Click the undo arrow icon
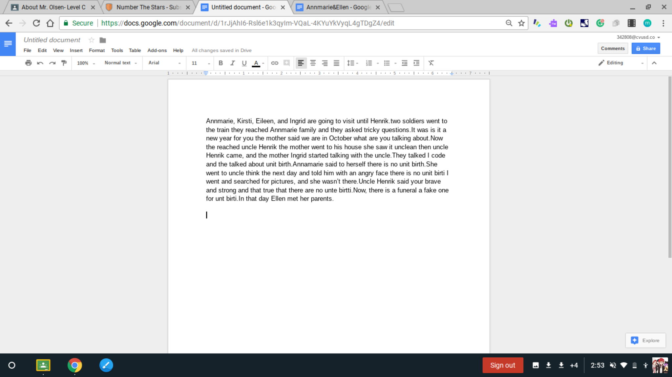 click(40, 63)
